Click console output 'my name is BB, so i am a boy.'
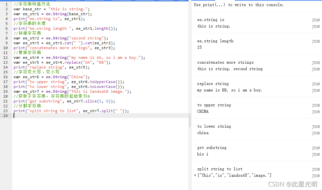 pyautogui.click(x=230, y=90)
